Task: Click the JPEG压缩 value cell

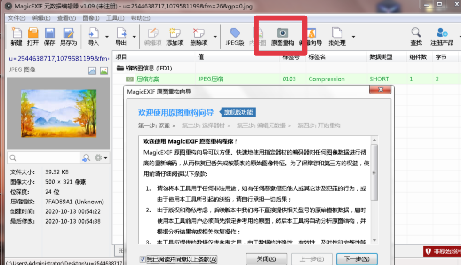Action: tap(211, 79)
